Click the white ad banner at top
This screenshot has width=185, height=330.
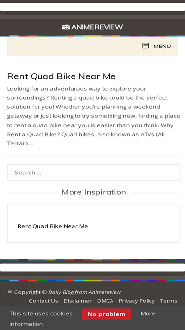[93, 7]
